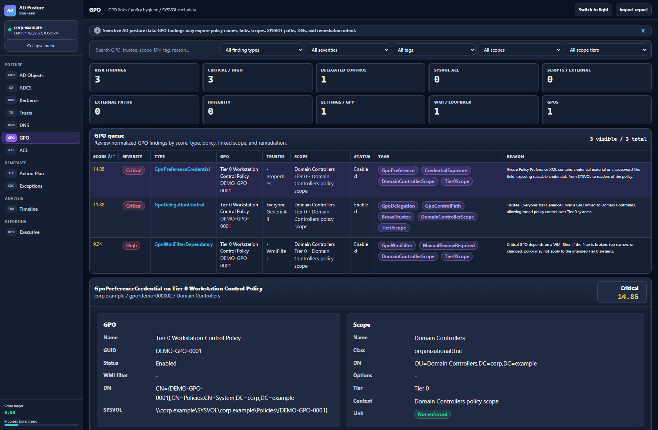Click the GPO sidebar icon
Screen dimensions: 658x430
click(11, 138)
